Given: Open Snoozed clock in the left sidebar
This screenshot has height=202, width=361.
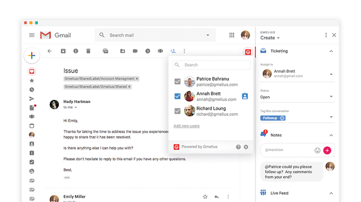Looking at the screenshot, I should coord(32,90).
